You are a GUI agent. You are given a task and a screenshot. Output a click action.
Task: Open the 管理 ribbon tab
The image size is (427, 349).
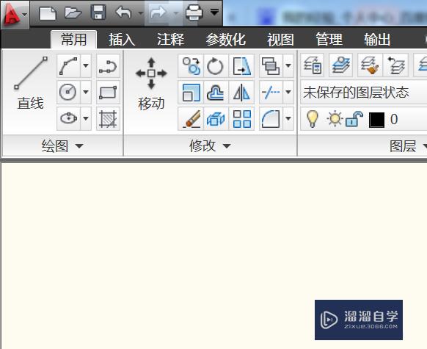329,40
